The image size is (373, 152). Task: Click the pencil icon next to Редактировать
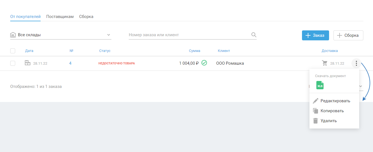316,101
